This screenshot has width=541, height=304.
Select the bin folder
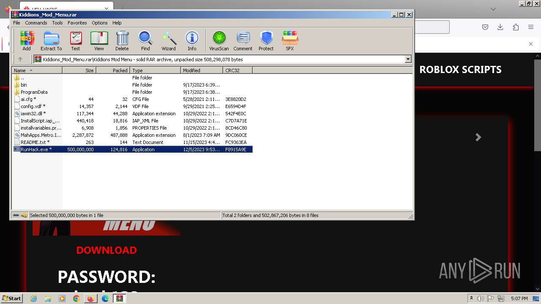point(133,85)
